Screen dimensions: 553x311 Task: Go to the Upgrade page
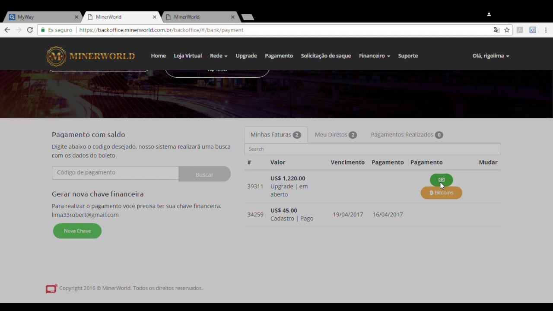(246, 56)
